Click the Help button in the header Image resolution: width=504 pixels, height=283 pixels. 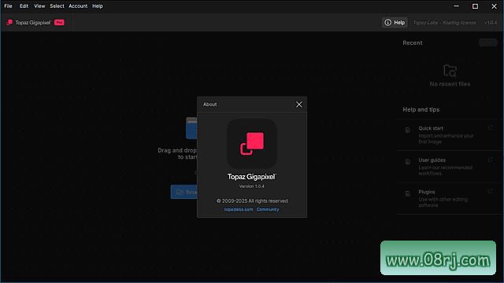395,23
